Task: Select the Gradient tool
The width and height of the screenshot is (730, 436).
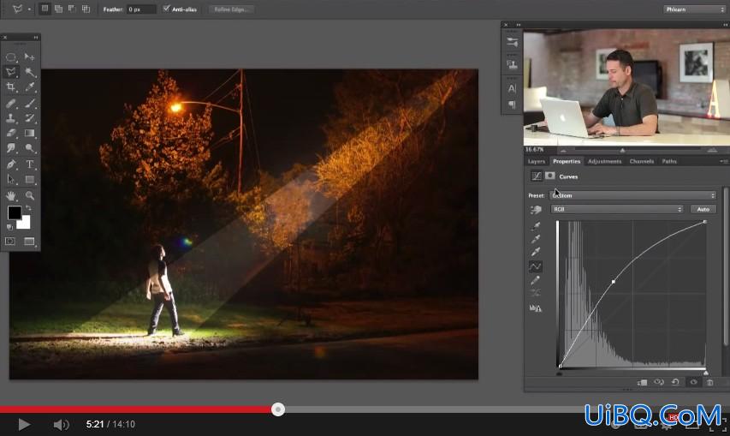Action: (29, 134)
